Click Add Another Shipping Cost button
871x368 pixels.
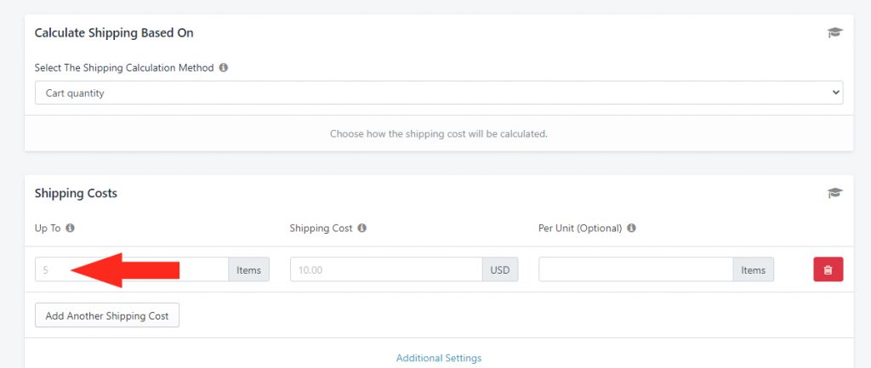[x=107, y=315]
